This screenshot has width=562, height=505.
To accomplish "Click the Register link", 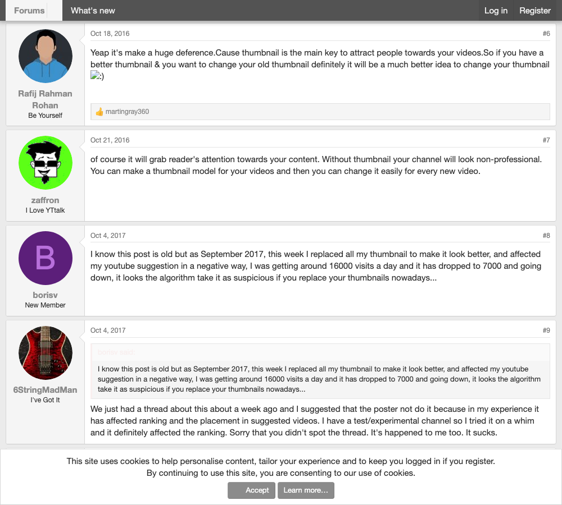I will pyautogui.click(x=535, y=10).
